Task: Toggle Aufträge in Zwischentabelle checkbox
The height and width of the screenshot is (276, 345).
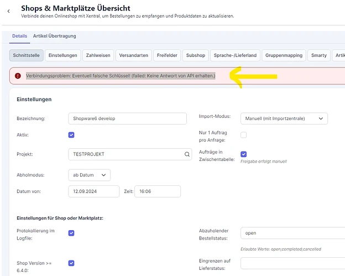Action: (x=244, y=154)
